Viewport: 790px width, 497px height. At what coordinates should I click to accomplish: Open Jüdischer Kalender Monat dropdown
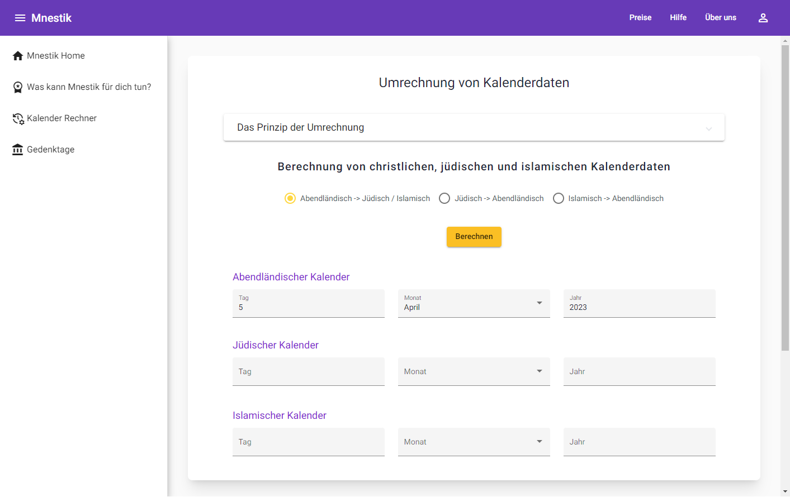coord(474,372)
